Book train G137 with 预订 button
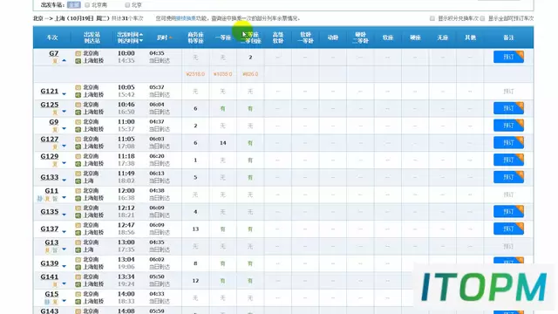558x314 pixels. [x=508, y=229]
